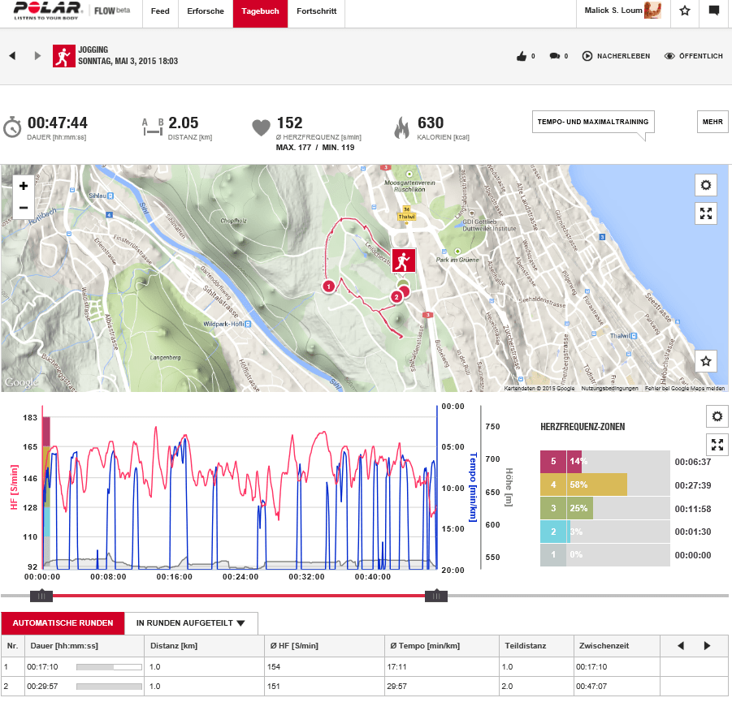Expand the heart rate chart fullscreen icon
Image resolution: width=732 pixels, height=702 pixels.
716,445
